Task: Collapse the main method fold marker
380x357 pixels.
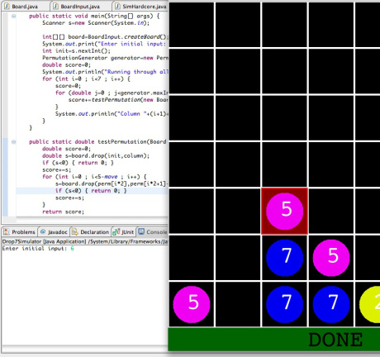Action: click(x=13, y=16)
